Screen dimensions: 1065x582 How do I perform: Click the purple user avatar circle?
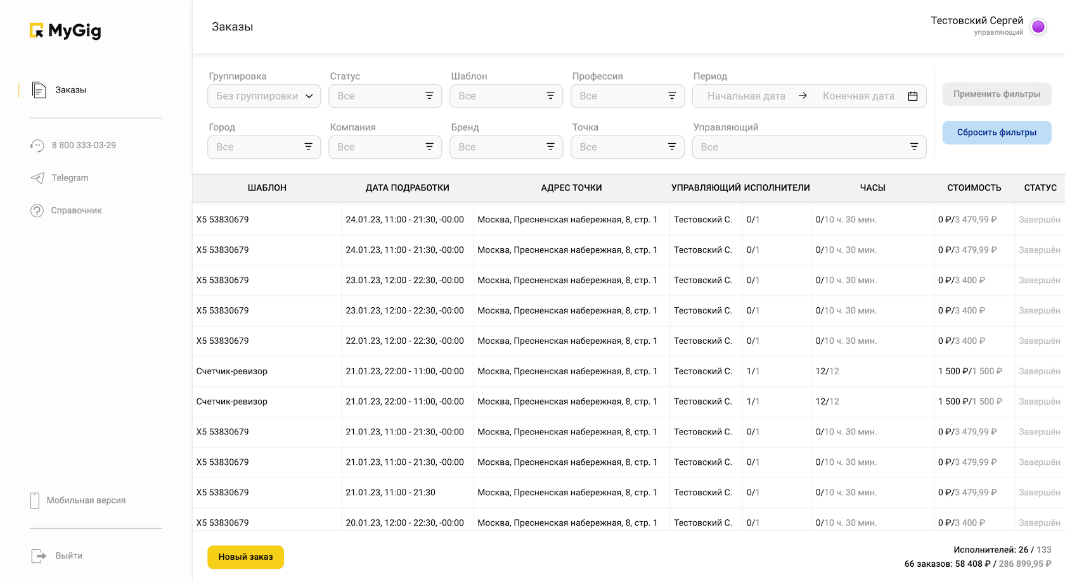coord(1038,27)
